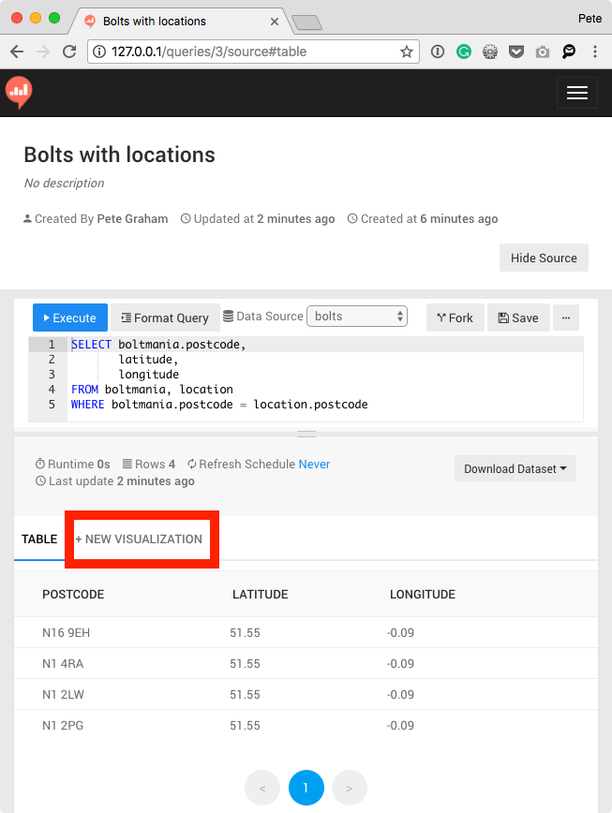
Task: Open the Data Source selector showing bolts
Action: click(x=357, y=317)
